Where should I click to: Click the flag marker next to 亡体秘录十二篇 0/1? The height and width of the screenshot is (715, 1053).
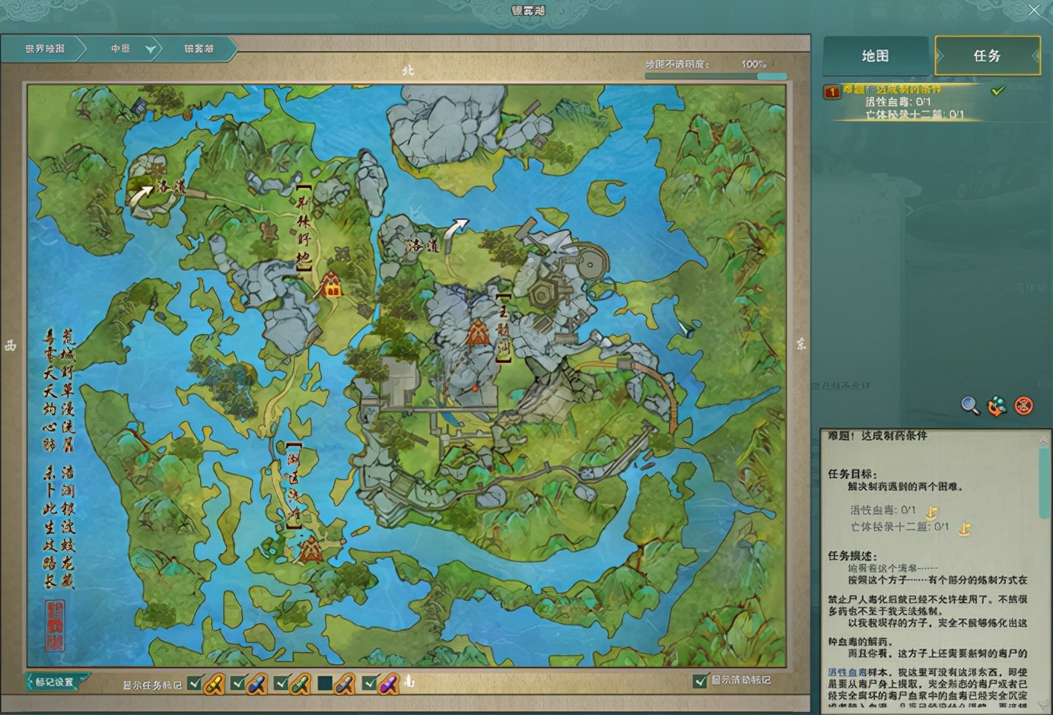[965, 529]
